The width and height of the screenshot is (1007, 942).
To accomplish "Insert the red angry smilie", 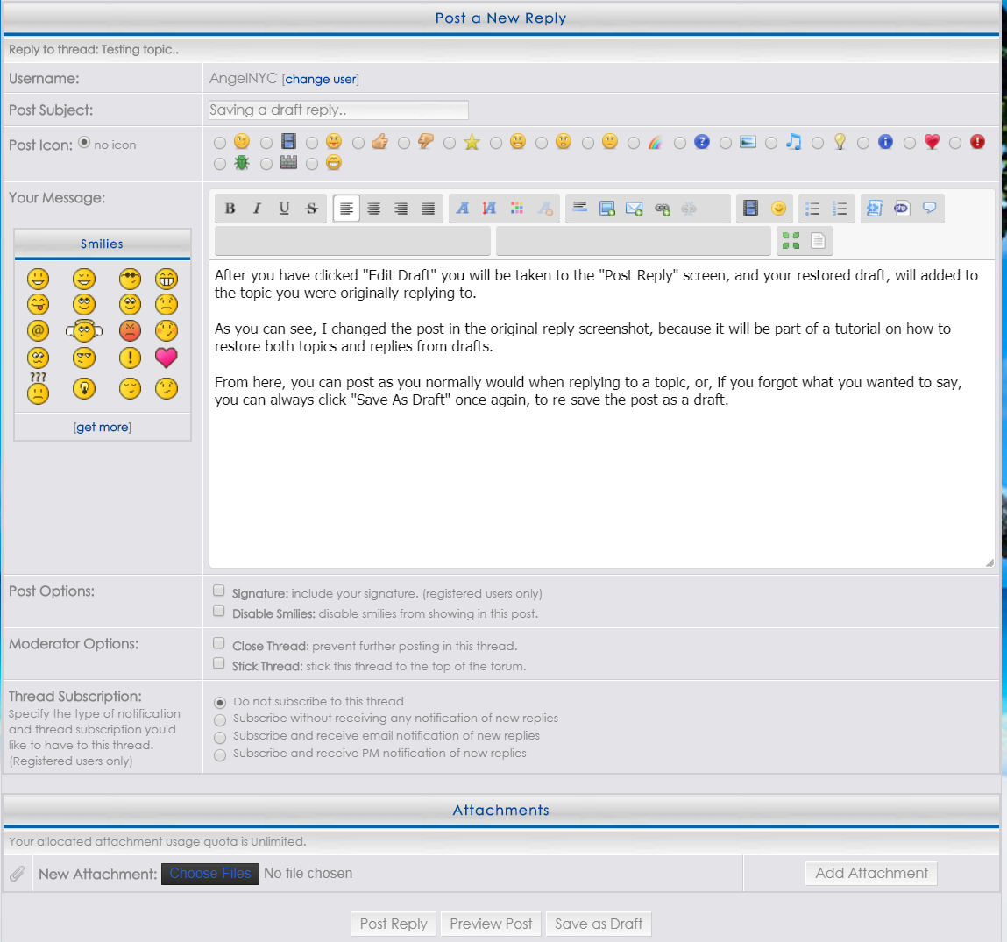I will pyautogui.click(x=130, y=330).
